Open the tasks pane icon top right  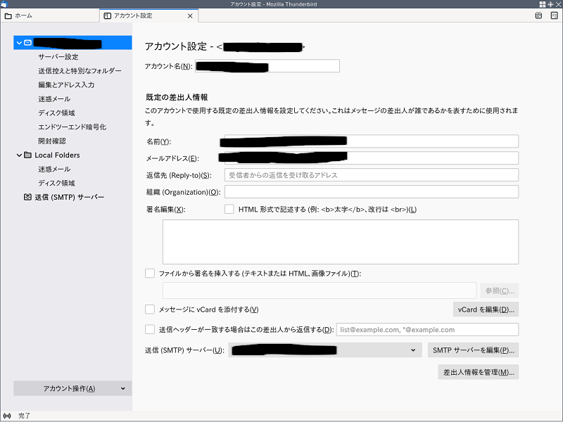pyautogui.click(x=552, y=15)
